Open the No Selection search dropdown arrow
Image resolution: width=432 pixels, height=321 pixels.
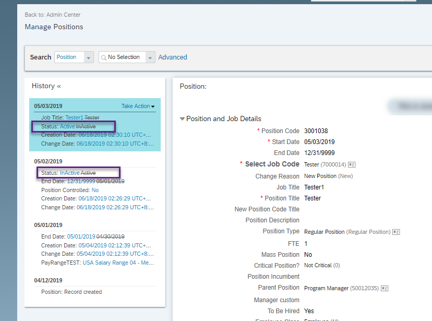click(x=150, y=57)
